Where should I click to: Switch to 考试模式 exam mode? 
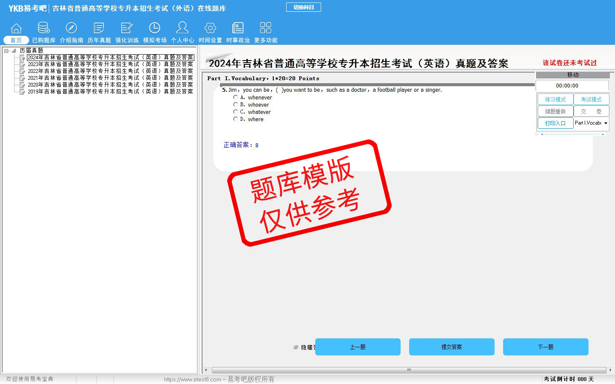click(x=591, y=99)
